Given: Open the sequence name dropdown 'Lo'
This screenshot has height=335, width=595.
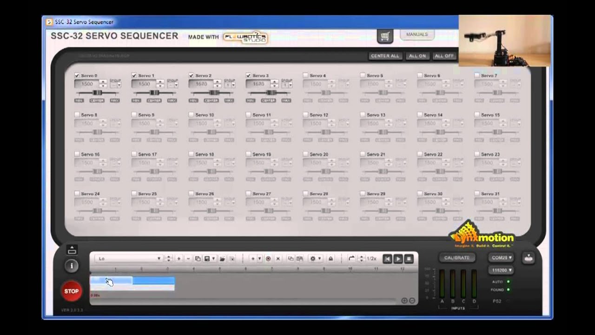Looking at the screenshot, I should (x=128, y=259).
